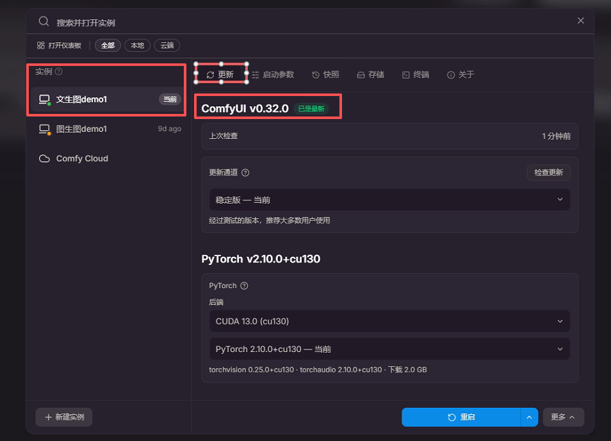Click the ComfyUI v0.32.0 heading
This screenshot has width=611, height=441.
(245, 108)
